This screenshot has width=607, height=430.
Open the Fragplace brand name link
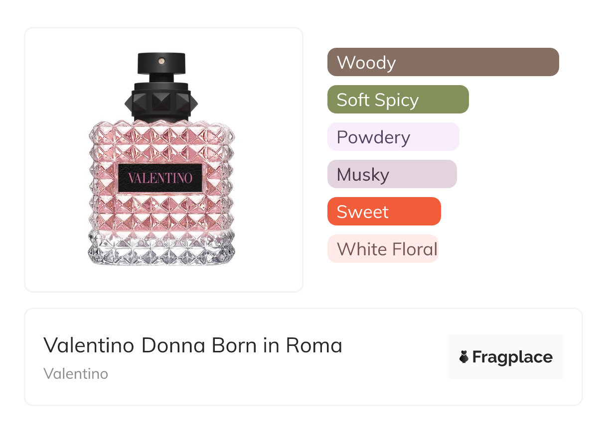pyautogui.click(x=512, y=357)
